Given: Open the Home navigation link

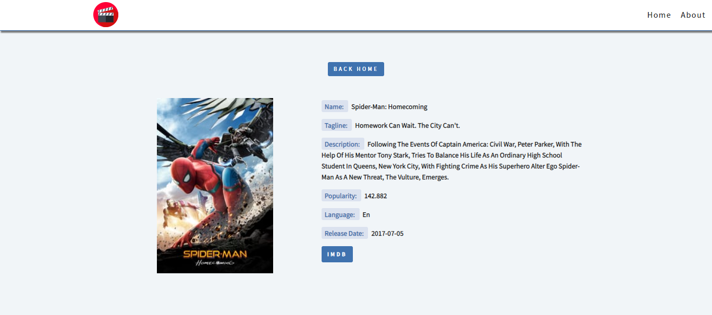Looking at the screenshot, I should [x=659, y=15].
